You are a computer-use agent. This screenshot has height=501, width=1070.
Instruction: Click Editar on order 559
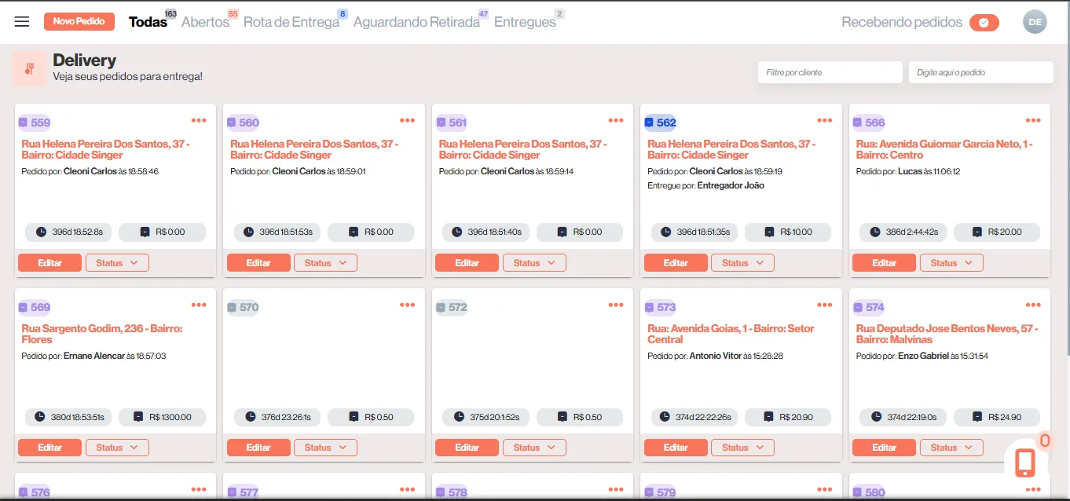pyautogui.click(x=49, y=263)
